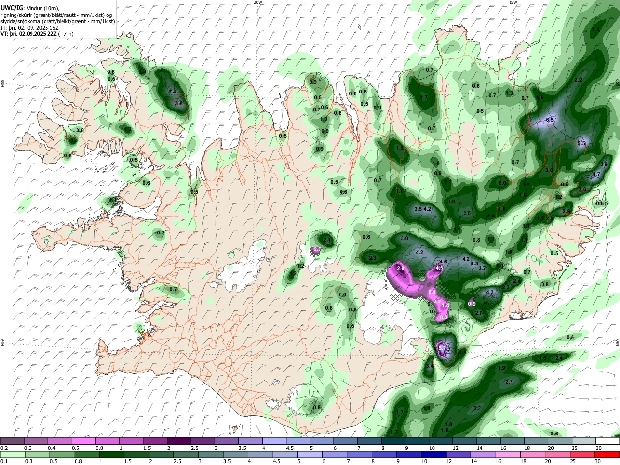Click the 3.9 precipitation value at far east

pos(604,164)
